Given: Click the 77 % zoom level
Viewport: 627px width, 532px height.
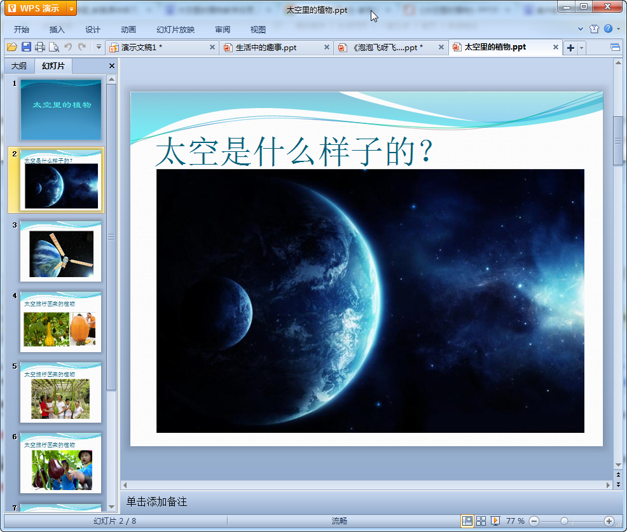Looking at the screenshot, I should 515,521.
